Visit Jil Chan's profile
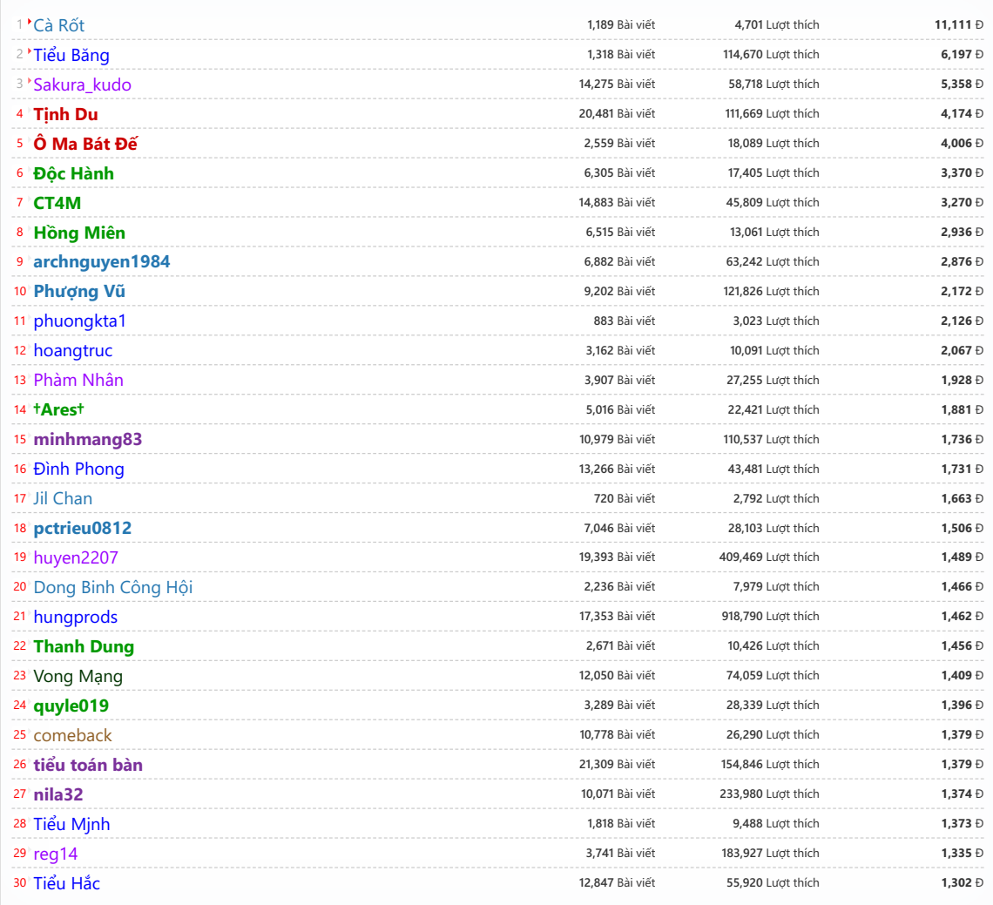 63,498
